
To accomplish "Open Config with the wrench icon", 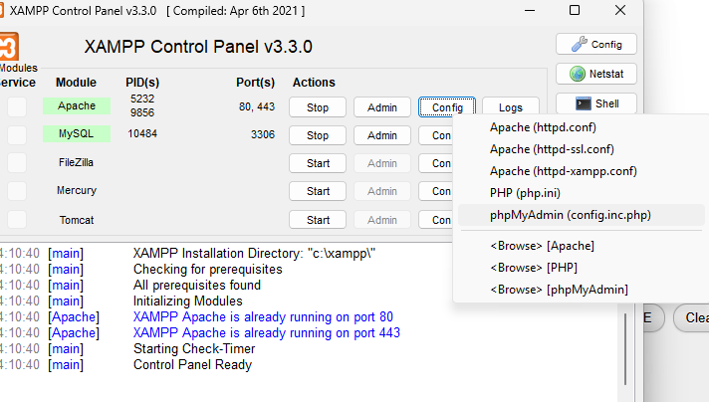I will click(x=595, y=44).
